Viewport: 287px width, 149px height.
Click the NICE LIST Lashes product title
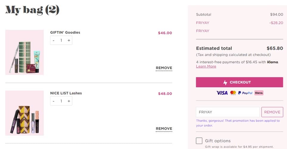pyautogui.click(x=66, y=93)
